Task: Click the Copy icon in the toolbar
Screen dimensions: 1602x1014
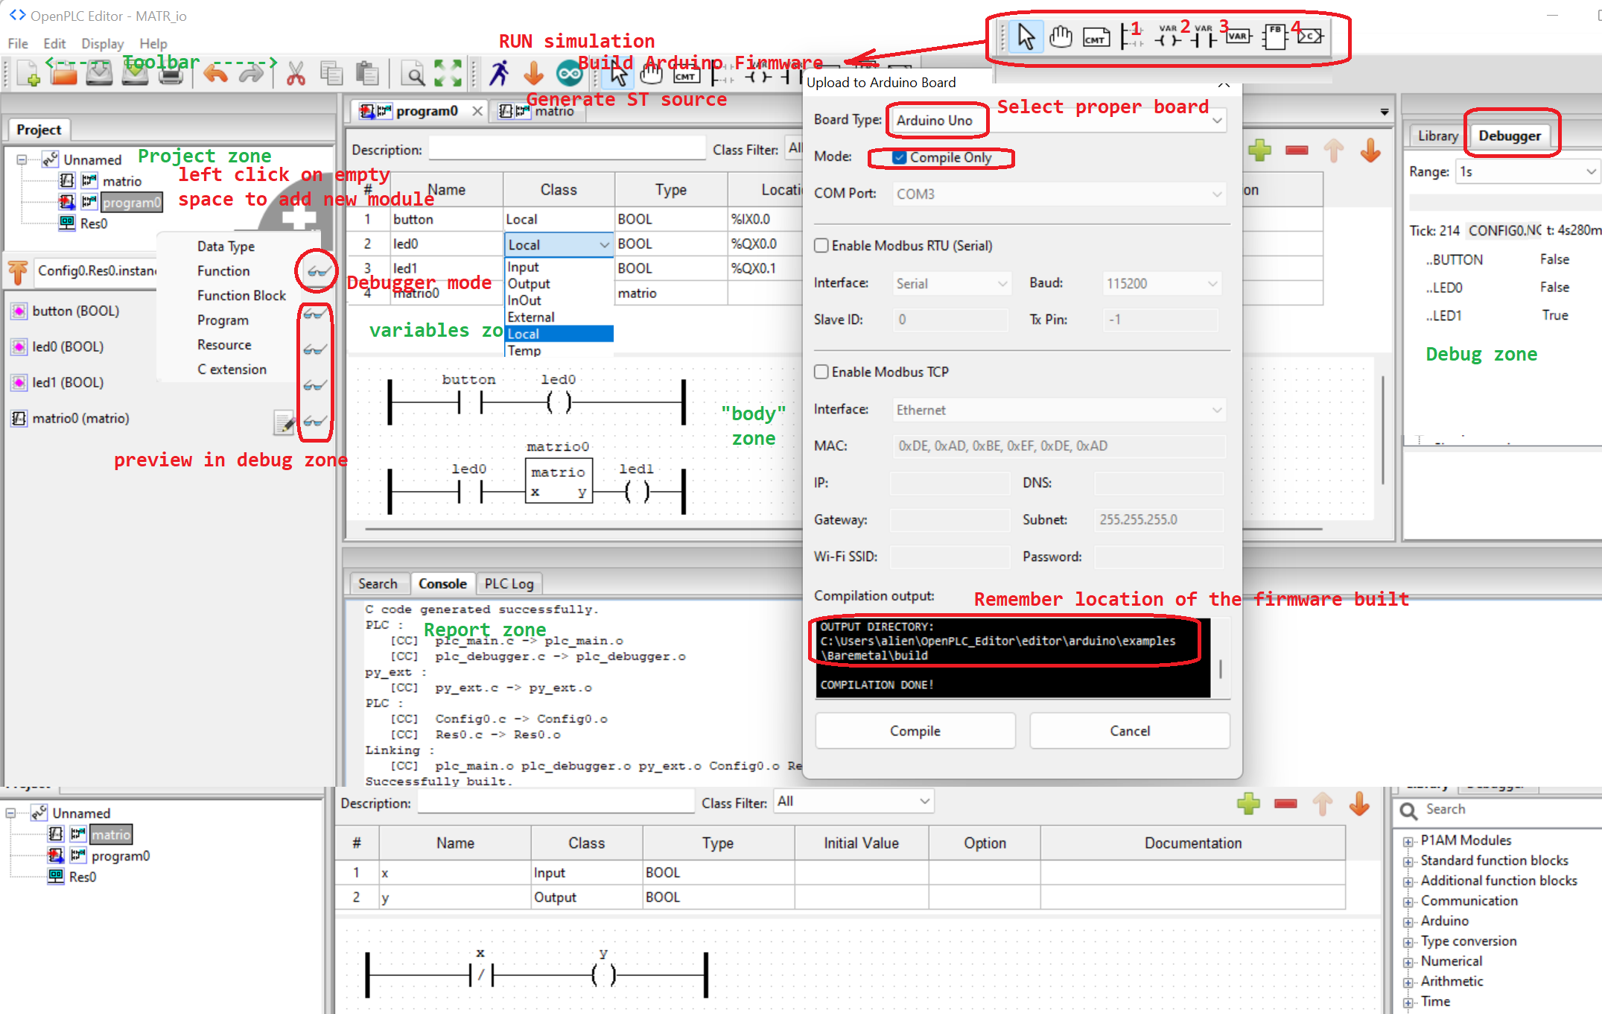Action: click(x=331, y=73)
